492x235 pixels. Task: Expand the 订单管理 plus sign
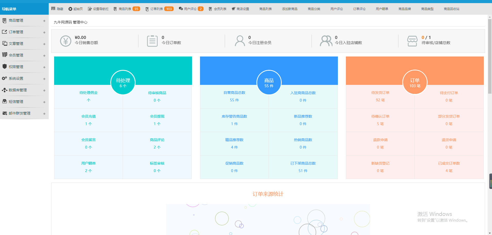pos(44,33)
